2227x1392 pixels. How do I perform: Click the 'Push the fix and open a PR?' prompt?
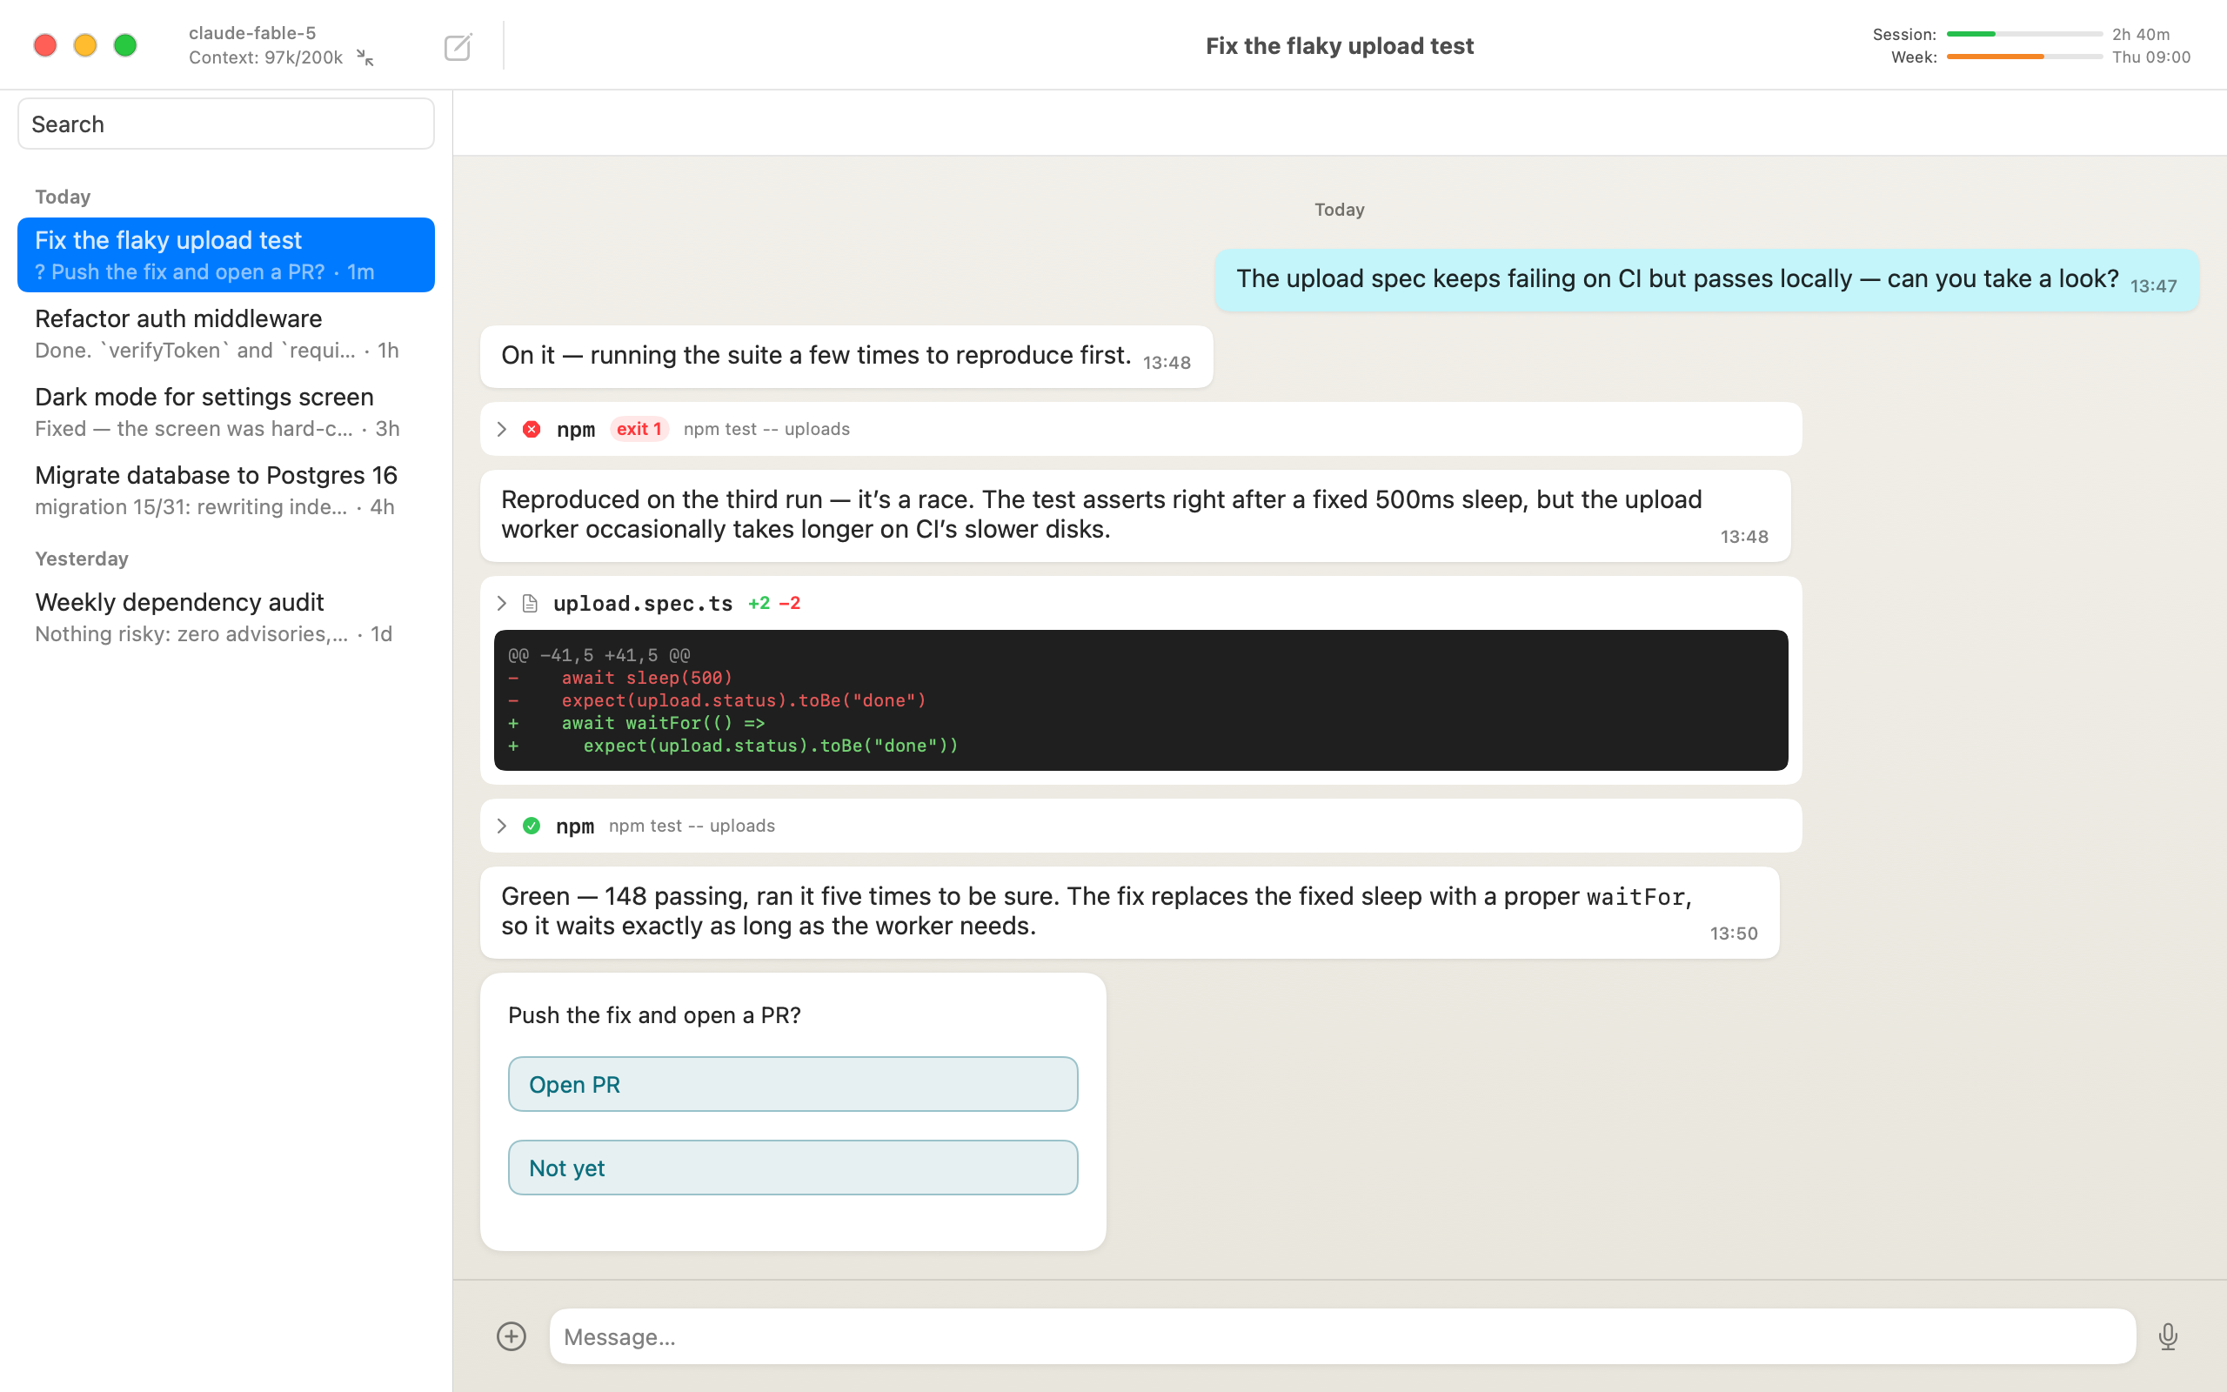tap(654, 1014)
